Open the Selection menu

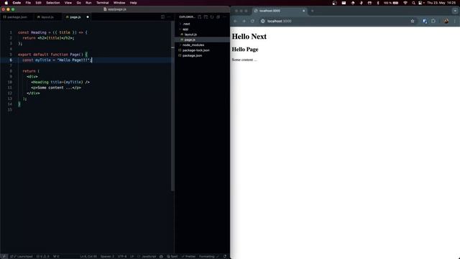tap(52, 3)
